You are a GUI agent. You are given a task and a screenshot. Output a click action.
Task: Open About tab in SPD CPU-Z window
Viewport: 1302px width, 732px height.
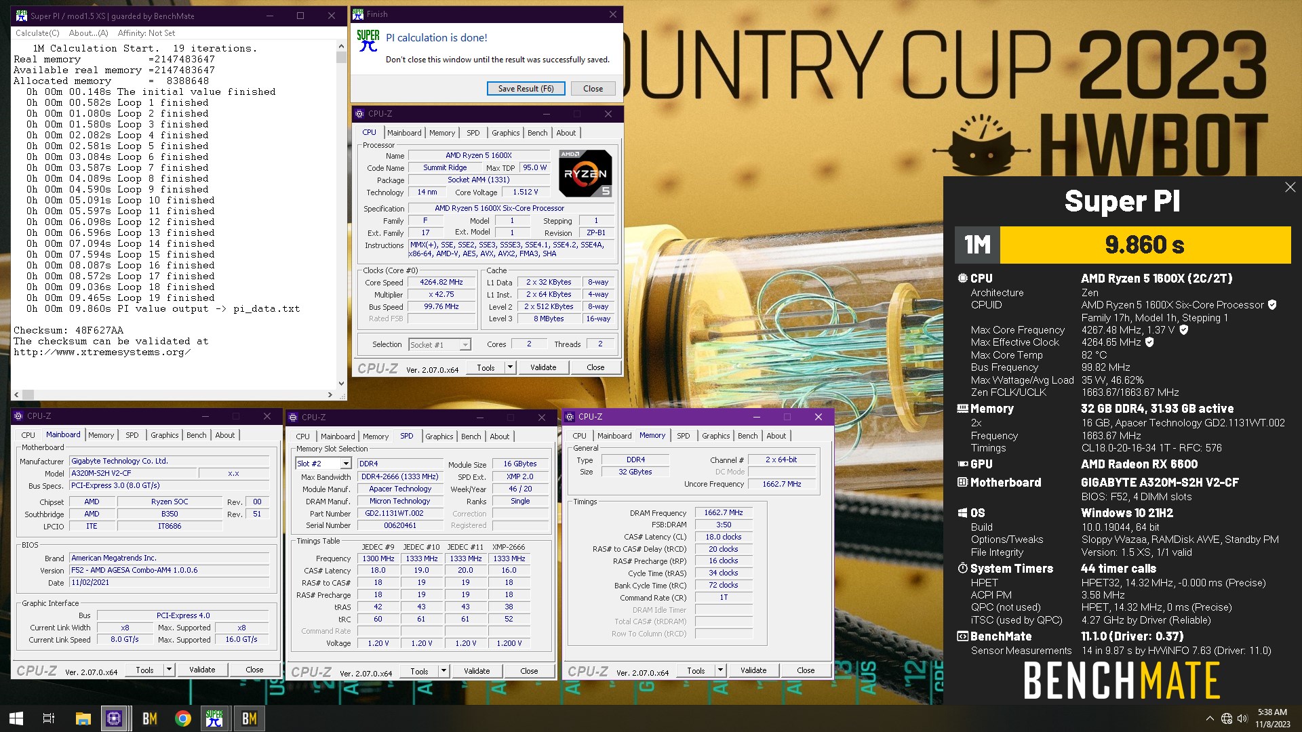tap(500, 436)
